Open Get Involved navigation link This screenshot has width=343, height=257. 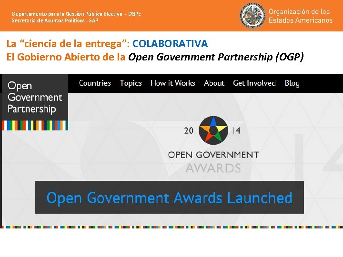[x=254, y=83]
